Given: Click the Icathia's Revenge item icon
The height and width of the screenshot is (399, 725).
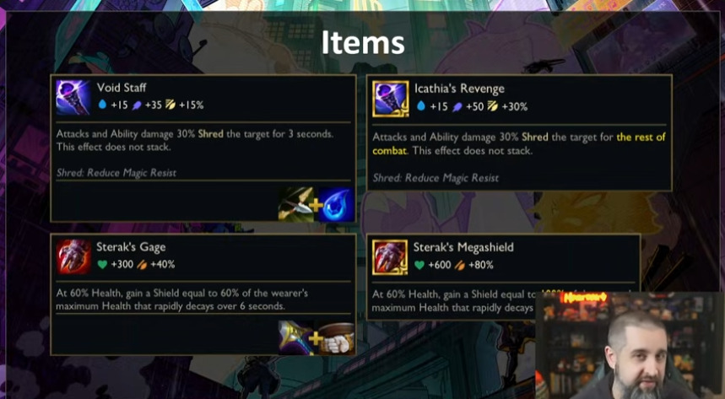Looking at the screenshot, I should pos(390,99).
